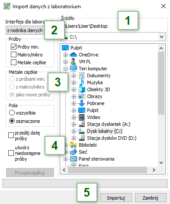Select the Dysk lokalny (C:) label
This screenshot has height=204, width=170.
pos(105,131)
